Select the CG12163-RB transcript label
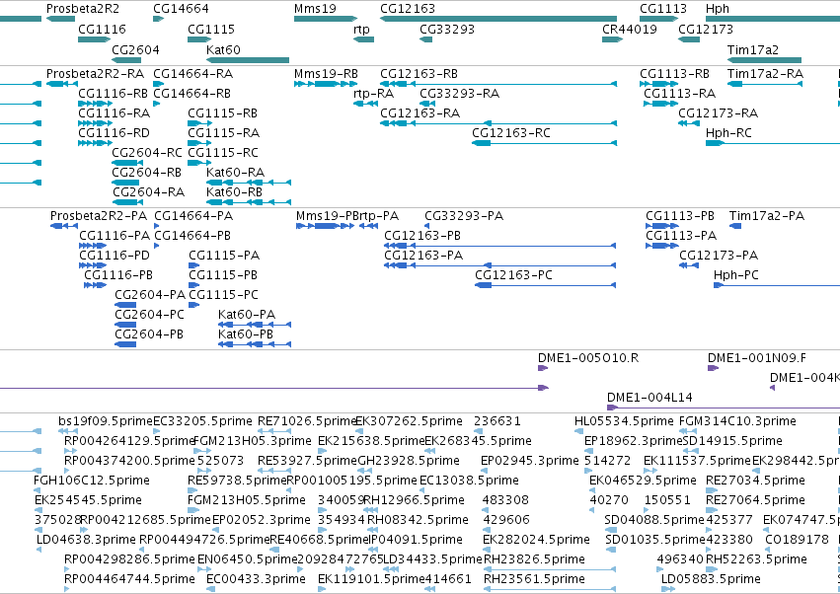The height and width of the screenshot is (594, 840). point(419,73)
